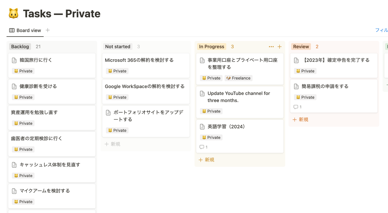Click page icon on 確定申告を完了する card
The image size is (388, 213).
[x=296, y=60]
